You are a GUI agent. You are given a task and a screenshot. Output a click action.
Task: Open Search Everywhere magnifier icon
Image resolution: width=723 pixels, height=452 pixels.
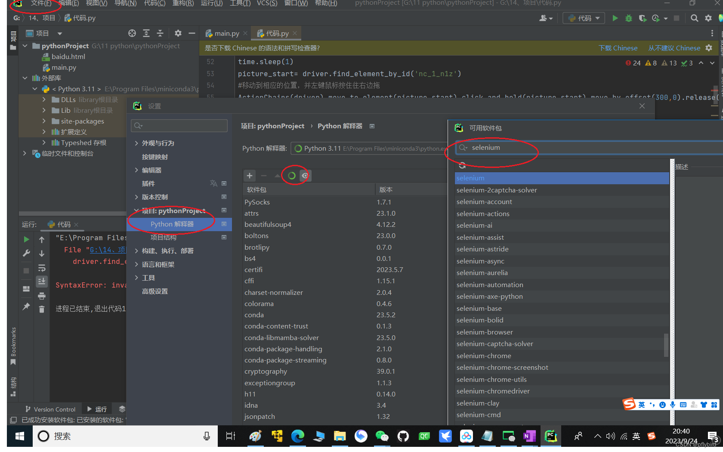tap(694, 18)
